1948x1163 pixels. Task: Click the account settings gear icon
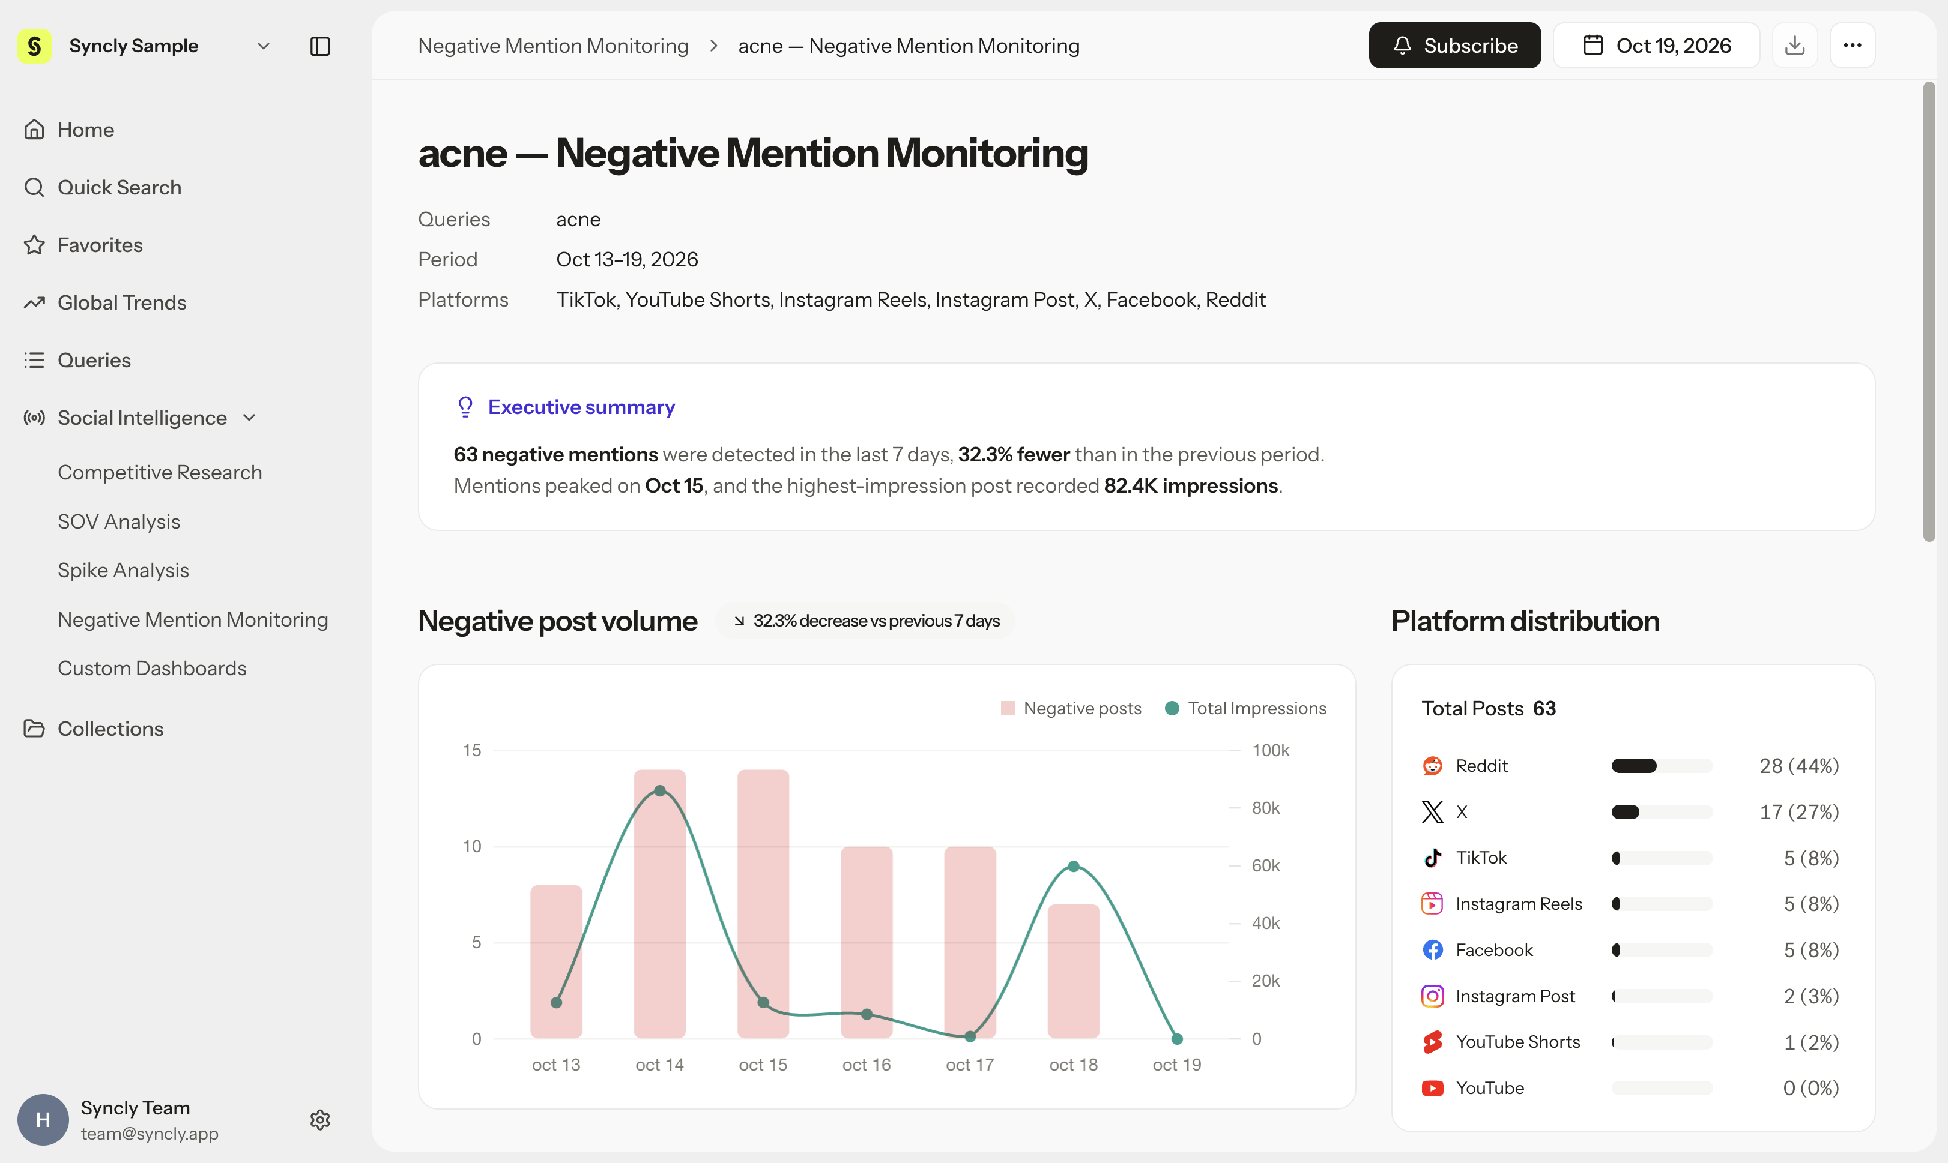tap(320, 1120)
